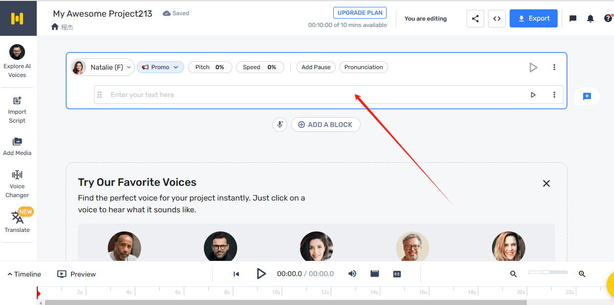Play the timeline audio

tap(261, 274)
